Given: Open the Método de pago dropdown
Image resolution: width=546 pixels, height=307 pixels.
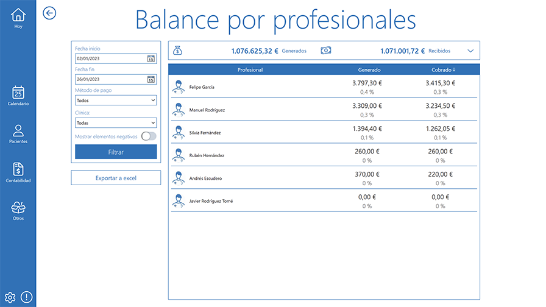Looking at the screenshot, I should tap(116, 101).
